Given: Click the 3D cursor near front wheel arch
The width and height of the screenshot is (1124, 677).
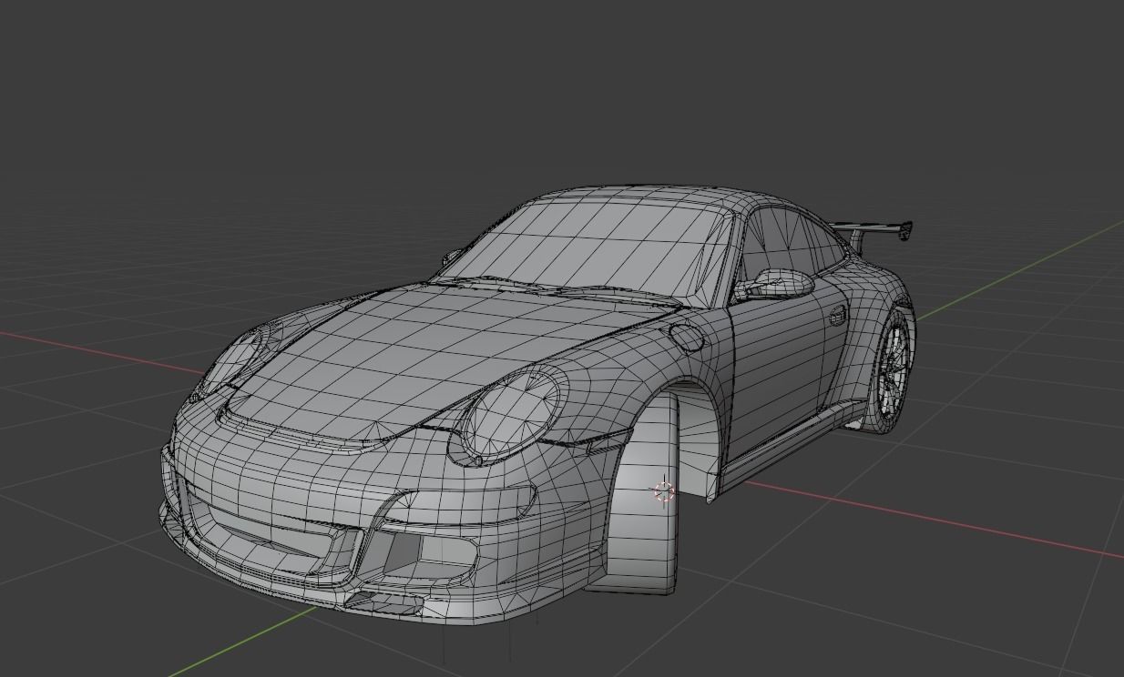Looking at the screenshot, I should pos(664,491).
